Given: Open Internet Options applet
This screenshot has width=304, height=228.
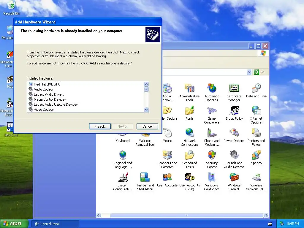Looking at the screenshot, I should [x=256, y=115].
